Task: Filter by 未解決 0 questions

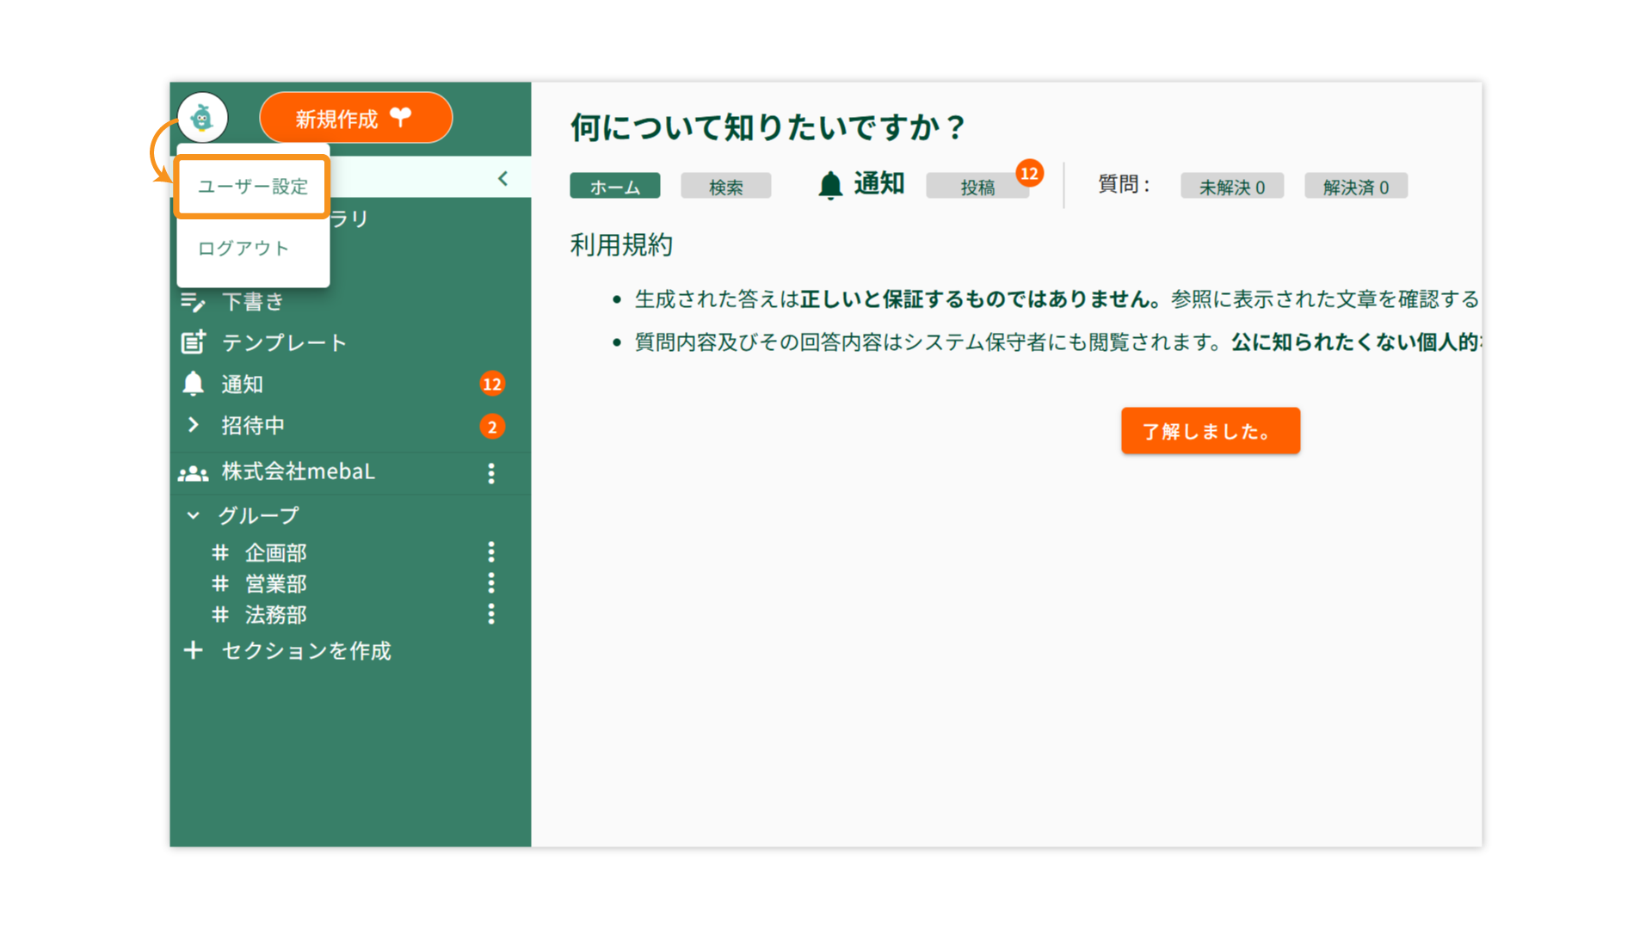Action: 1231,187
